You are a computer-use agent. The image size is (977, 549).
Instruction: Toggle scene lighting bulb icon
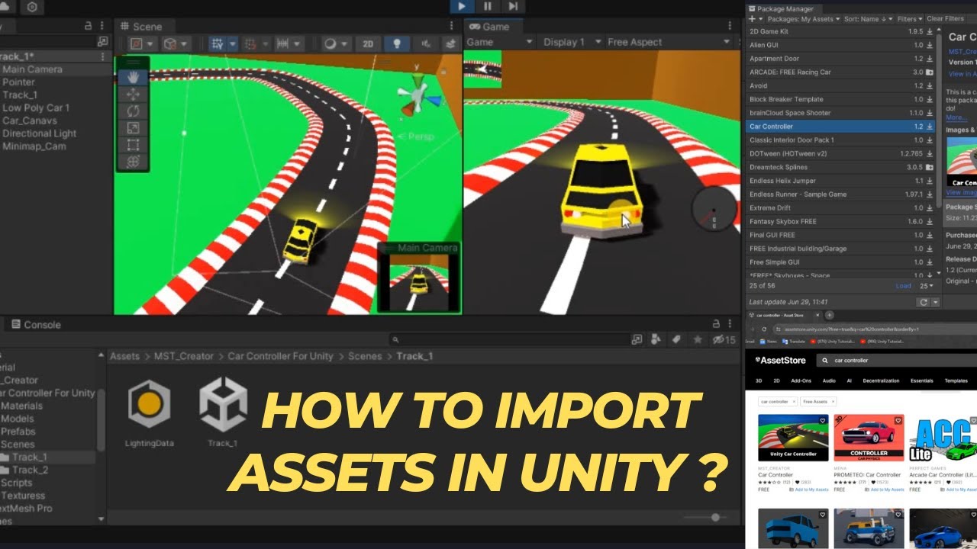396,44
